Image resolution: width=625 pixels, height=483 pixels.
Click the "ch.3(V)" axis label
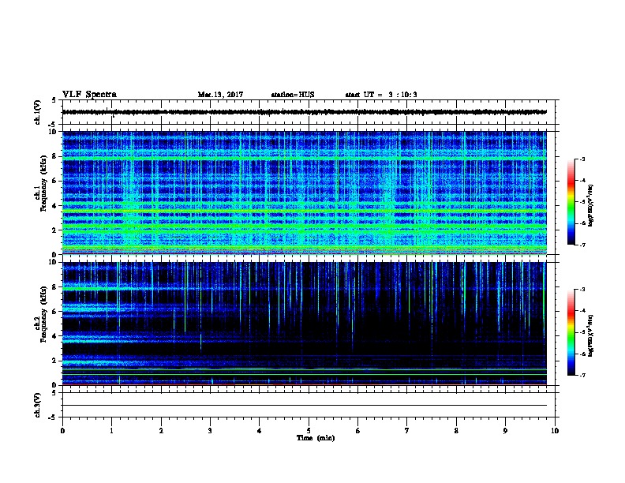click(x=38, y=406)
